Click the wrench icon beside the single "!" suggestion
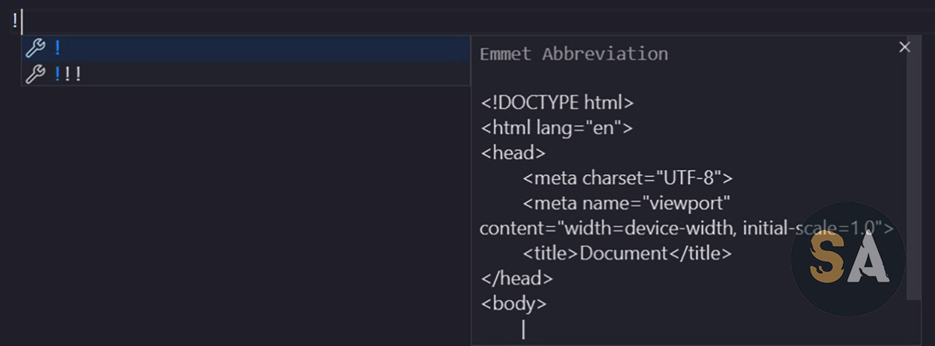The image size is (935, 346). pyautogui.click(x=35, y=48)
